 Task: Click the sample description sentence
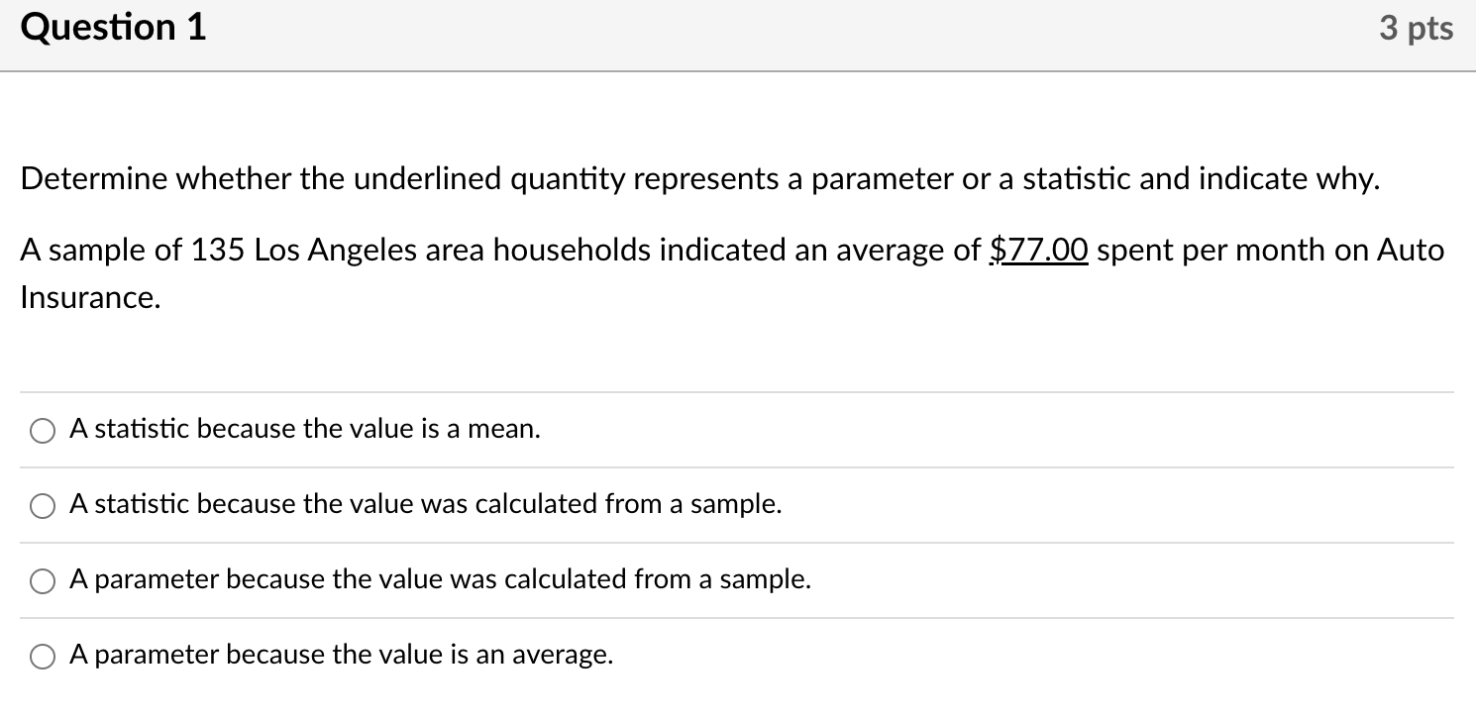[x=495, y=250]
